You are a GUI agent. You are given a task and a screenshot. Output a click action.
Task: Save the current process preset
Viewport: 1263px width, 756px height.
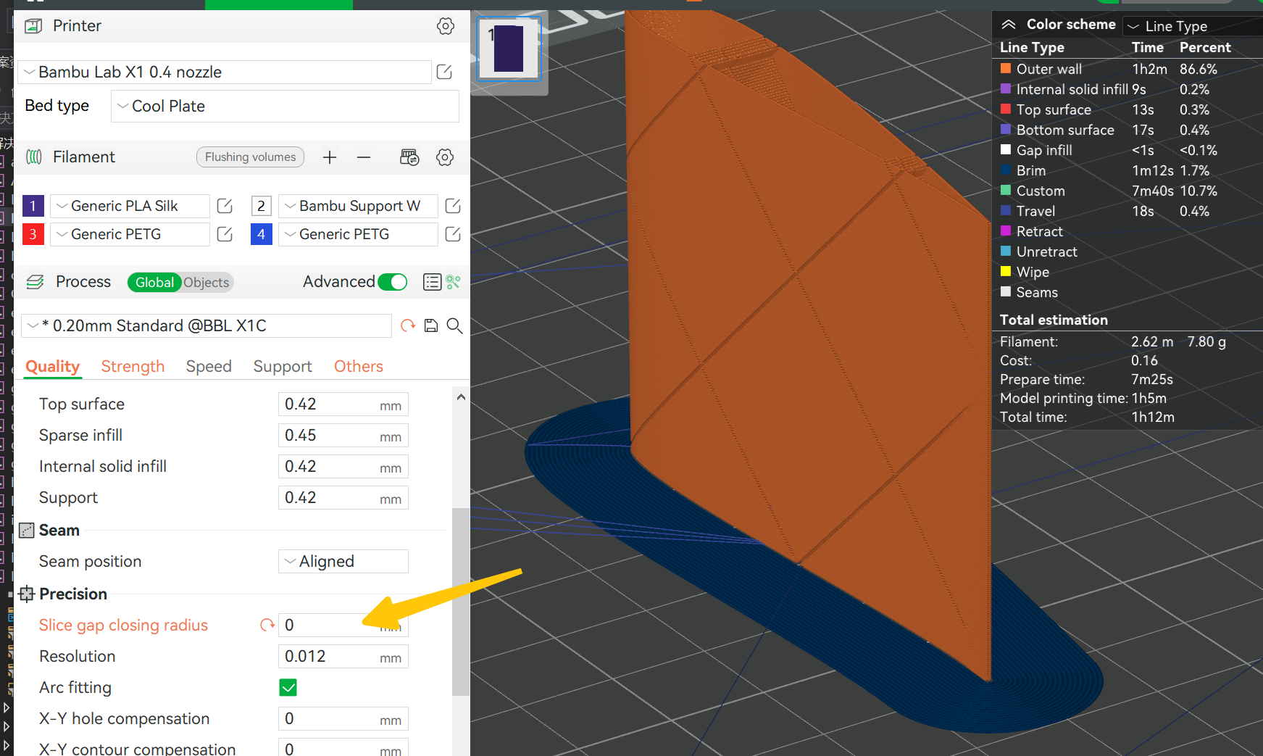(430, 325)
